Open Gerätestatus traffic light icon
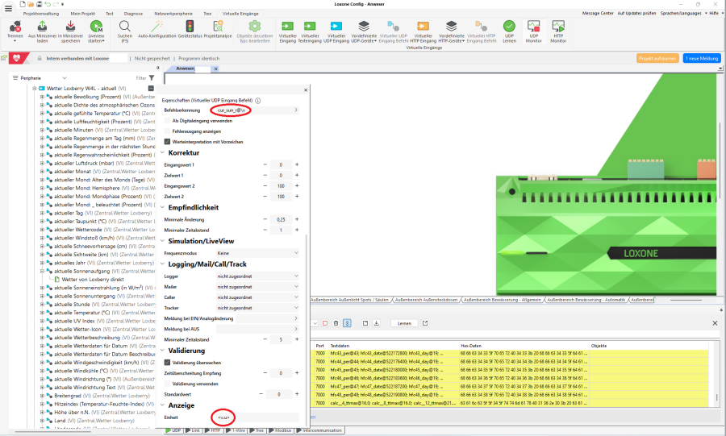 click(x=190, y=27)
